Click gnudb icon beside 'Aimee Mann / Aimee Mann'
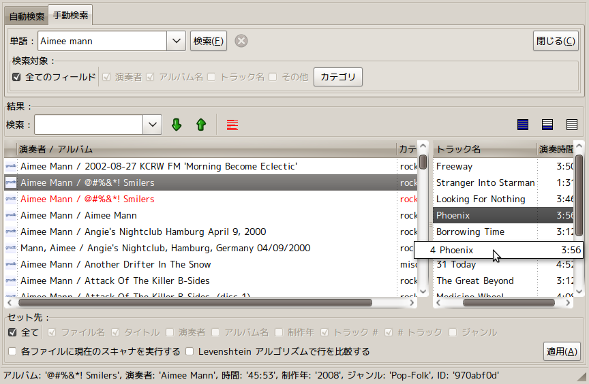This screenshot has width=589, height=384. 11,215
